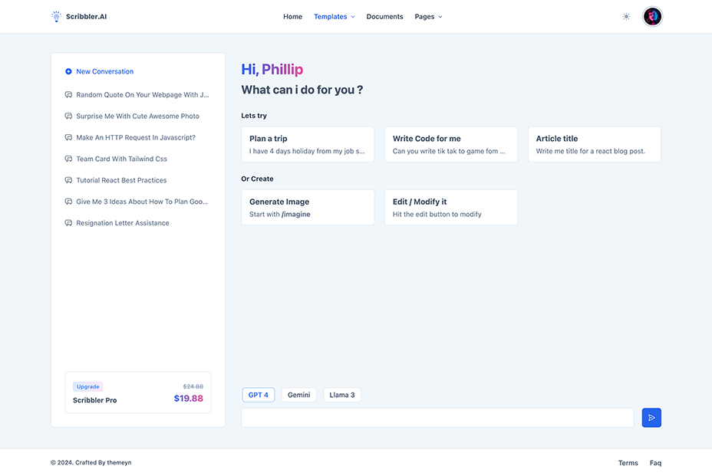Click chat icon next to Resignation Letter conversation

[x=68, y=223]
